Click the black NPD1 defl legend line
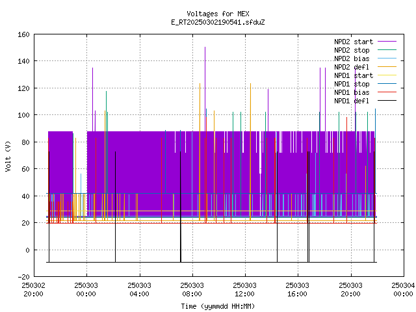The height and width of the screenshot is (312, 416). tap(387, 101)
